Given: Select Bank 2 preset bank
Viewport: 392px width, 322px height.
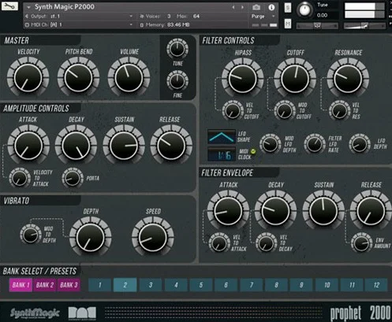Looking at the screenshot, I should point(44,285).
